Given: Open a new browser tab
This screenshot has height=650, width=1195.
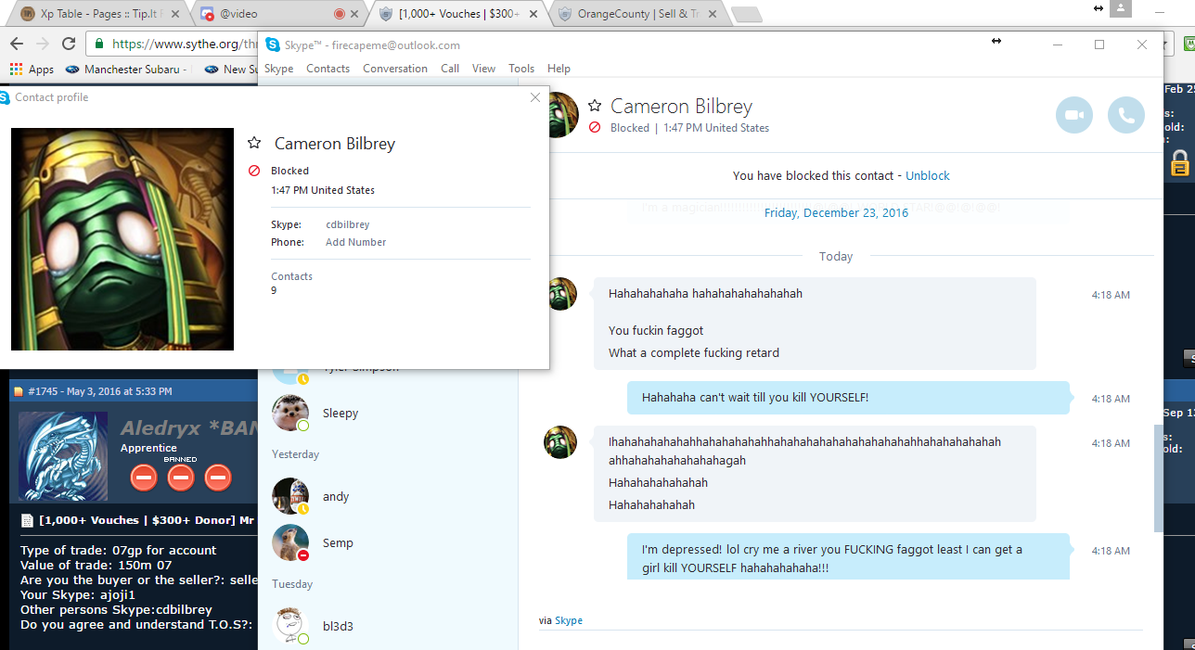Looking at the screenshot, I should click(747, 14).
